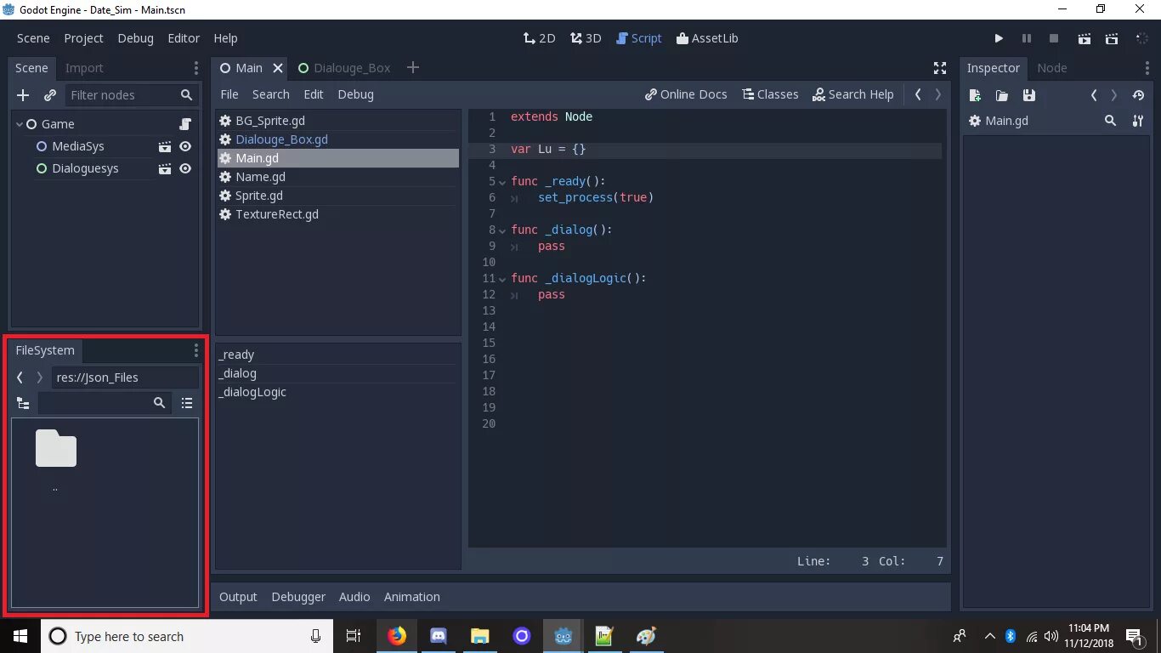Fold the _ready function
This screenshot has width=1161, height=653.
tap(503, 181)
